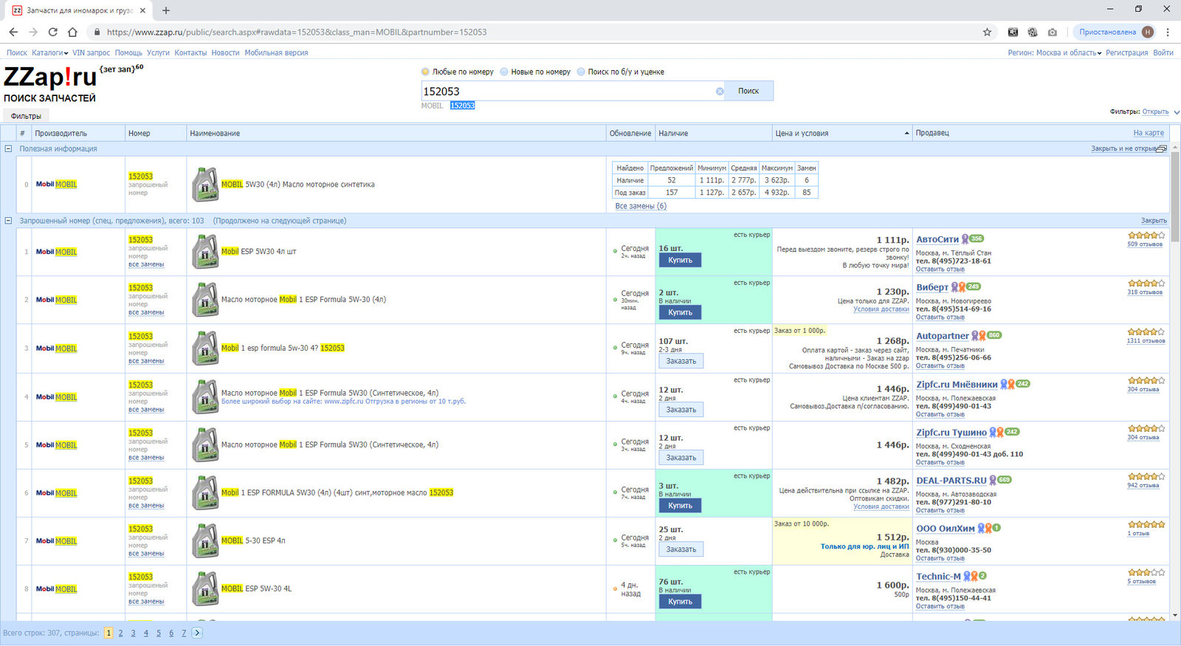Open Каталоги dropdown menu
This screenshot has width=1181, height=646.
point(49,53)
